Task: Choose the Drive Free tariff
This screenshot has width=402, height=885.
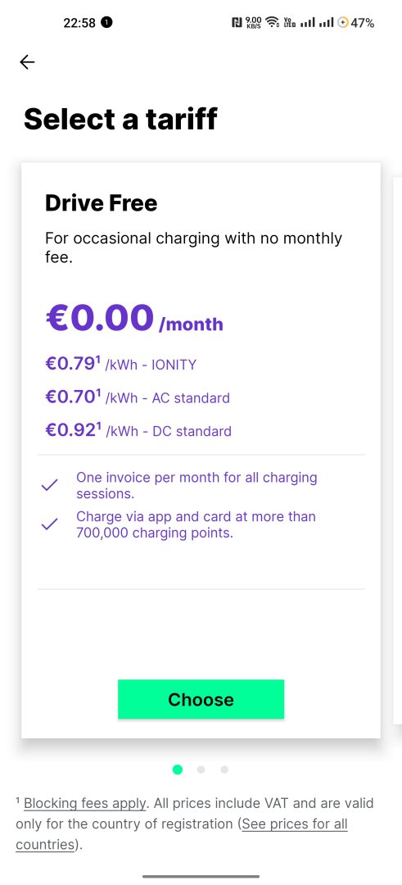Action: (201, 699)
